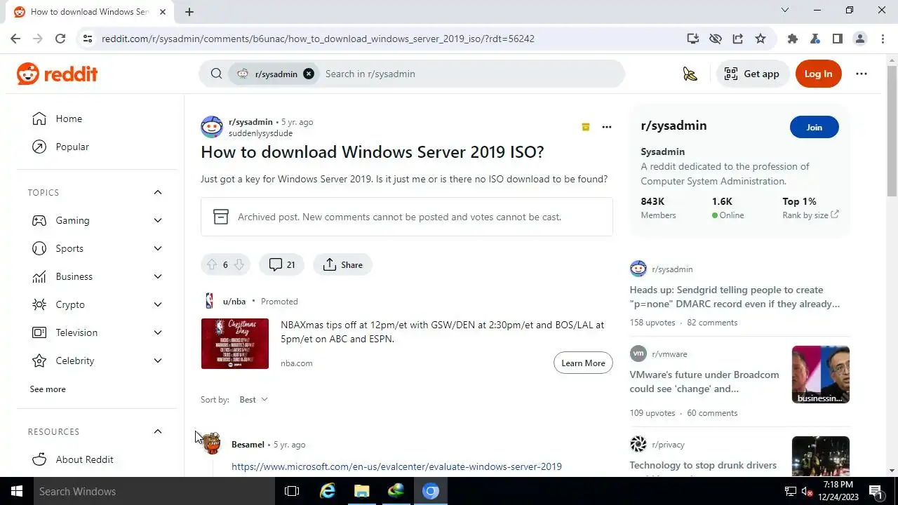Open VMware's future under Broadcom post

[x=704, y=382]
